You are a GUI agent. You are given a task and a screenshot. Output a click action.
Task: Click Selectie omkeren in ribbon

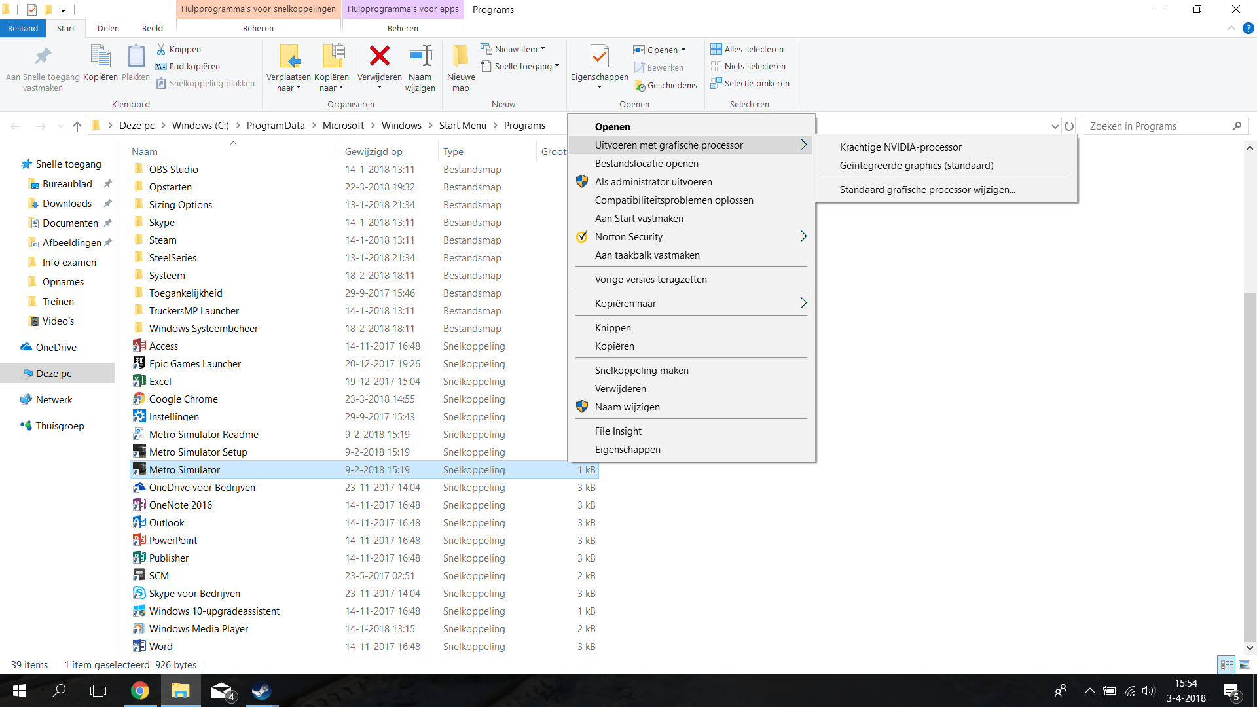click(750, 83)
